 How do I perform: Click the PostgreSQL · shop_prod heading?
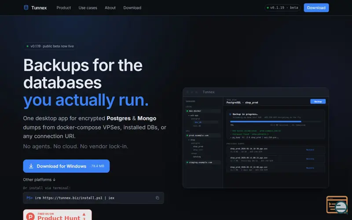tap(242, 103)
